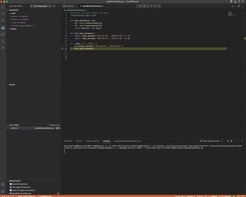Collapse the VARIABLES section
The image size is (246, 197).
pos(13,10)
